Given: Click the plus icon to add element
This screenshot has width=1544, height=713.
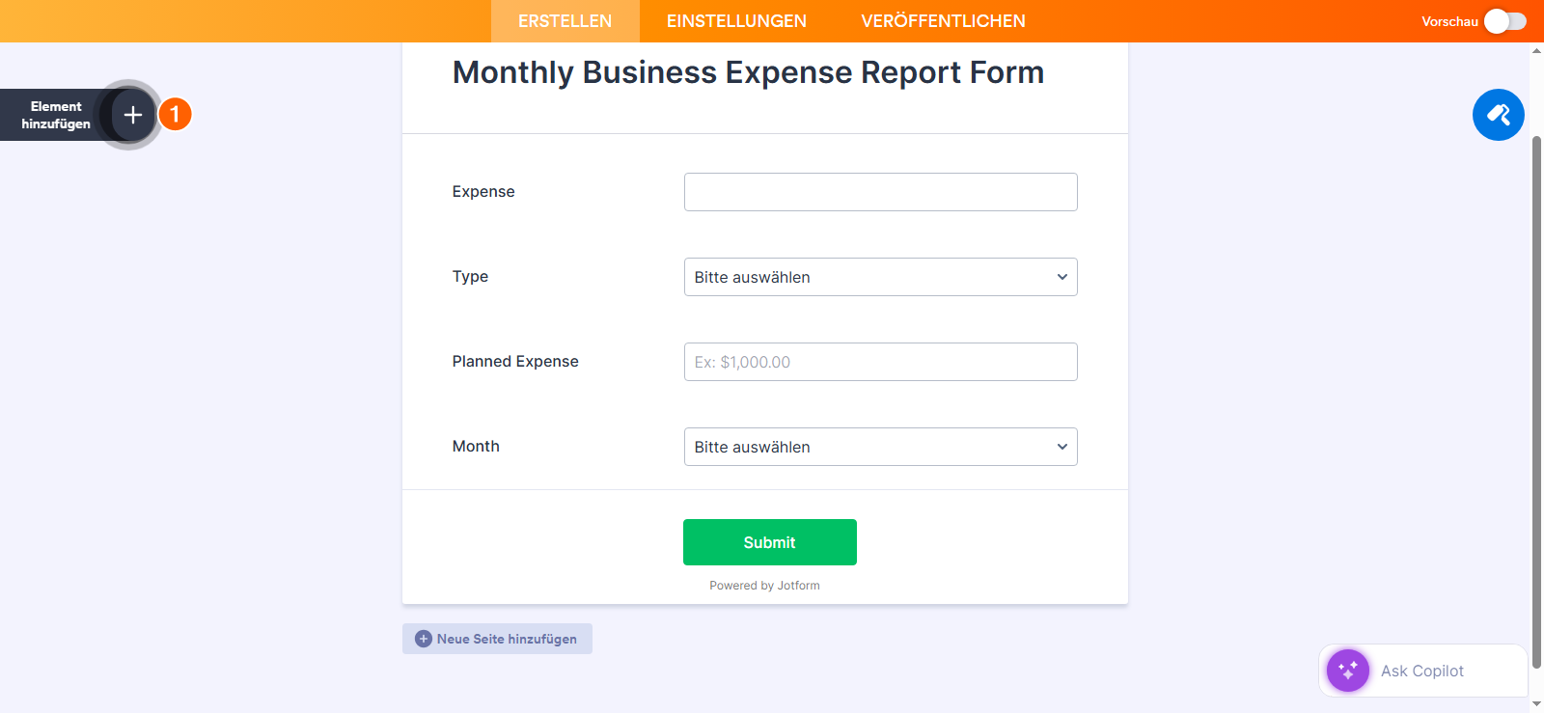Looking at the screenshot, I should (x=133, y=115).
